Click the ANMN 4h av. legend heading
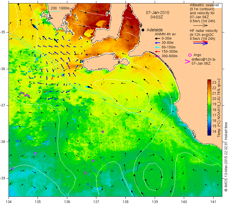The width and height of the screenshot is (228, 205). point(166,34)
